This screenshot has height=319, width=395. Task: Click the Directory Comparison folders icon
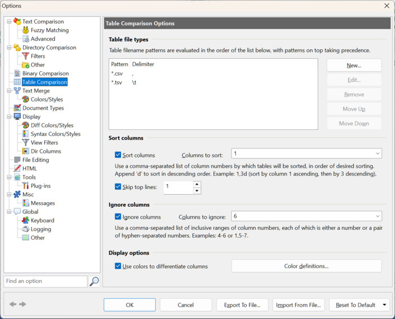click(x=17, y=47)
